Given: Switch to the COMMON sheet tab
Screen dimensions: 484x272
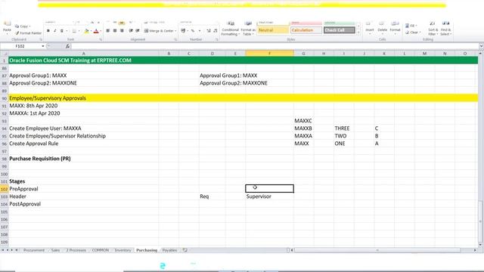Looking at the screenshot, I should (101, 250).
